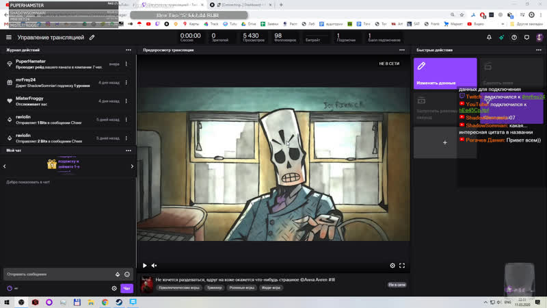547x308 pixels.
Task: Toggle mute on the stream preview
Action: coord(155,266)
